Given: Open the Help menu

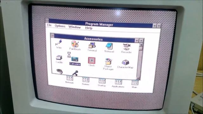Looking at the screenshot, I should click(89, 28).
